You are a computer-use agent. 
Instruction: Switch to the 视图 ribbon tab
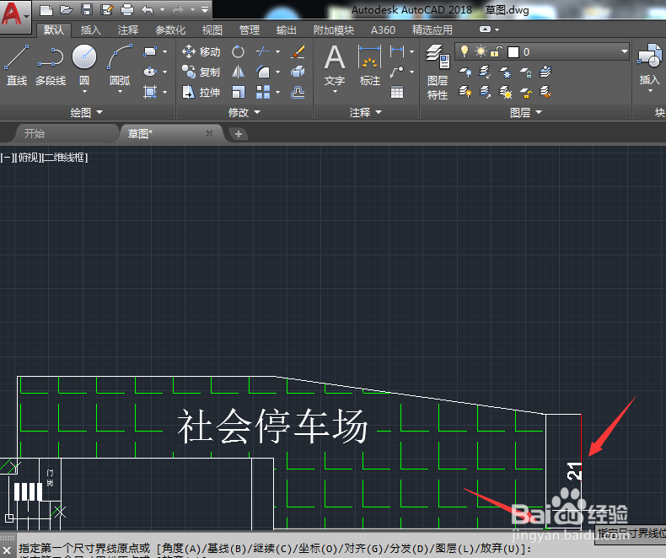point(212,30)
